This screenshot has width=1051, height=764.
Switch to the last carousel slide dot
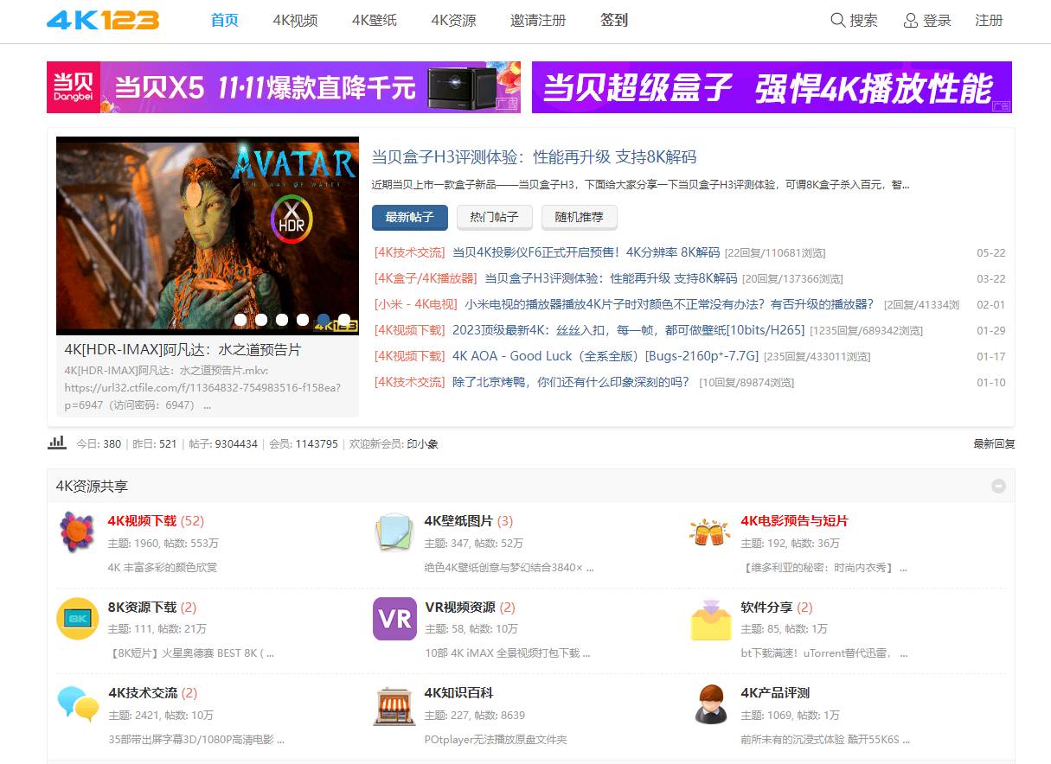click(x=344, y=320)
